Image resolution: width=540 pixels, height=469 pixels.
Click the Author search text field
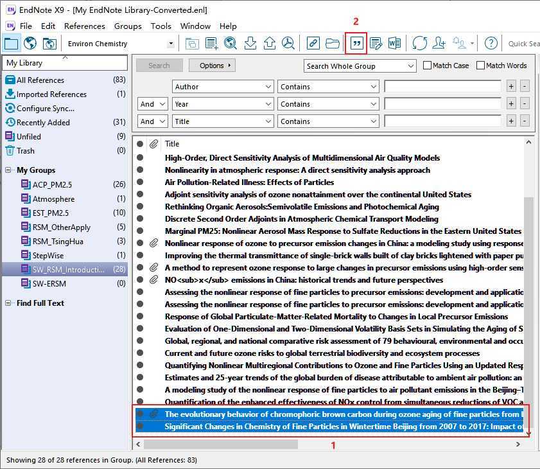442,87
